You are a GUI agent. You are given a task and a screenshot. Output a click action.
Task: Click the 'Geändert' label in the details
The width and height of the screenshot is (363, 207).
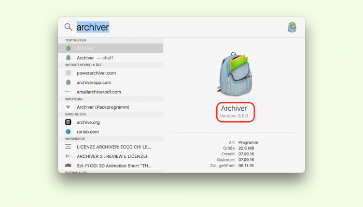226,159
